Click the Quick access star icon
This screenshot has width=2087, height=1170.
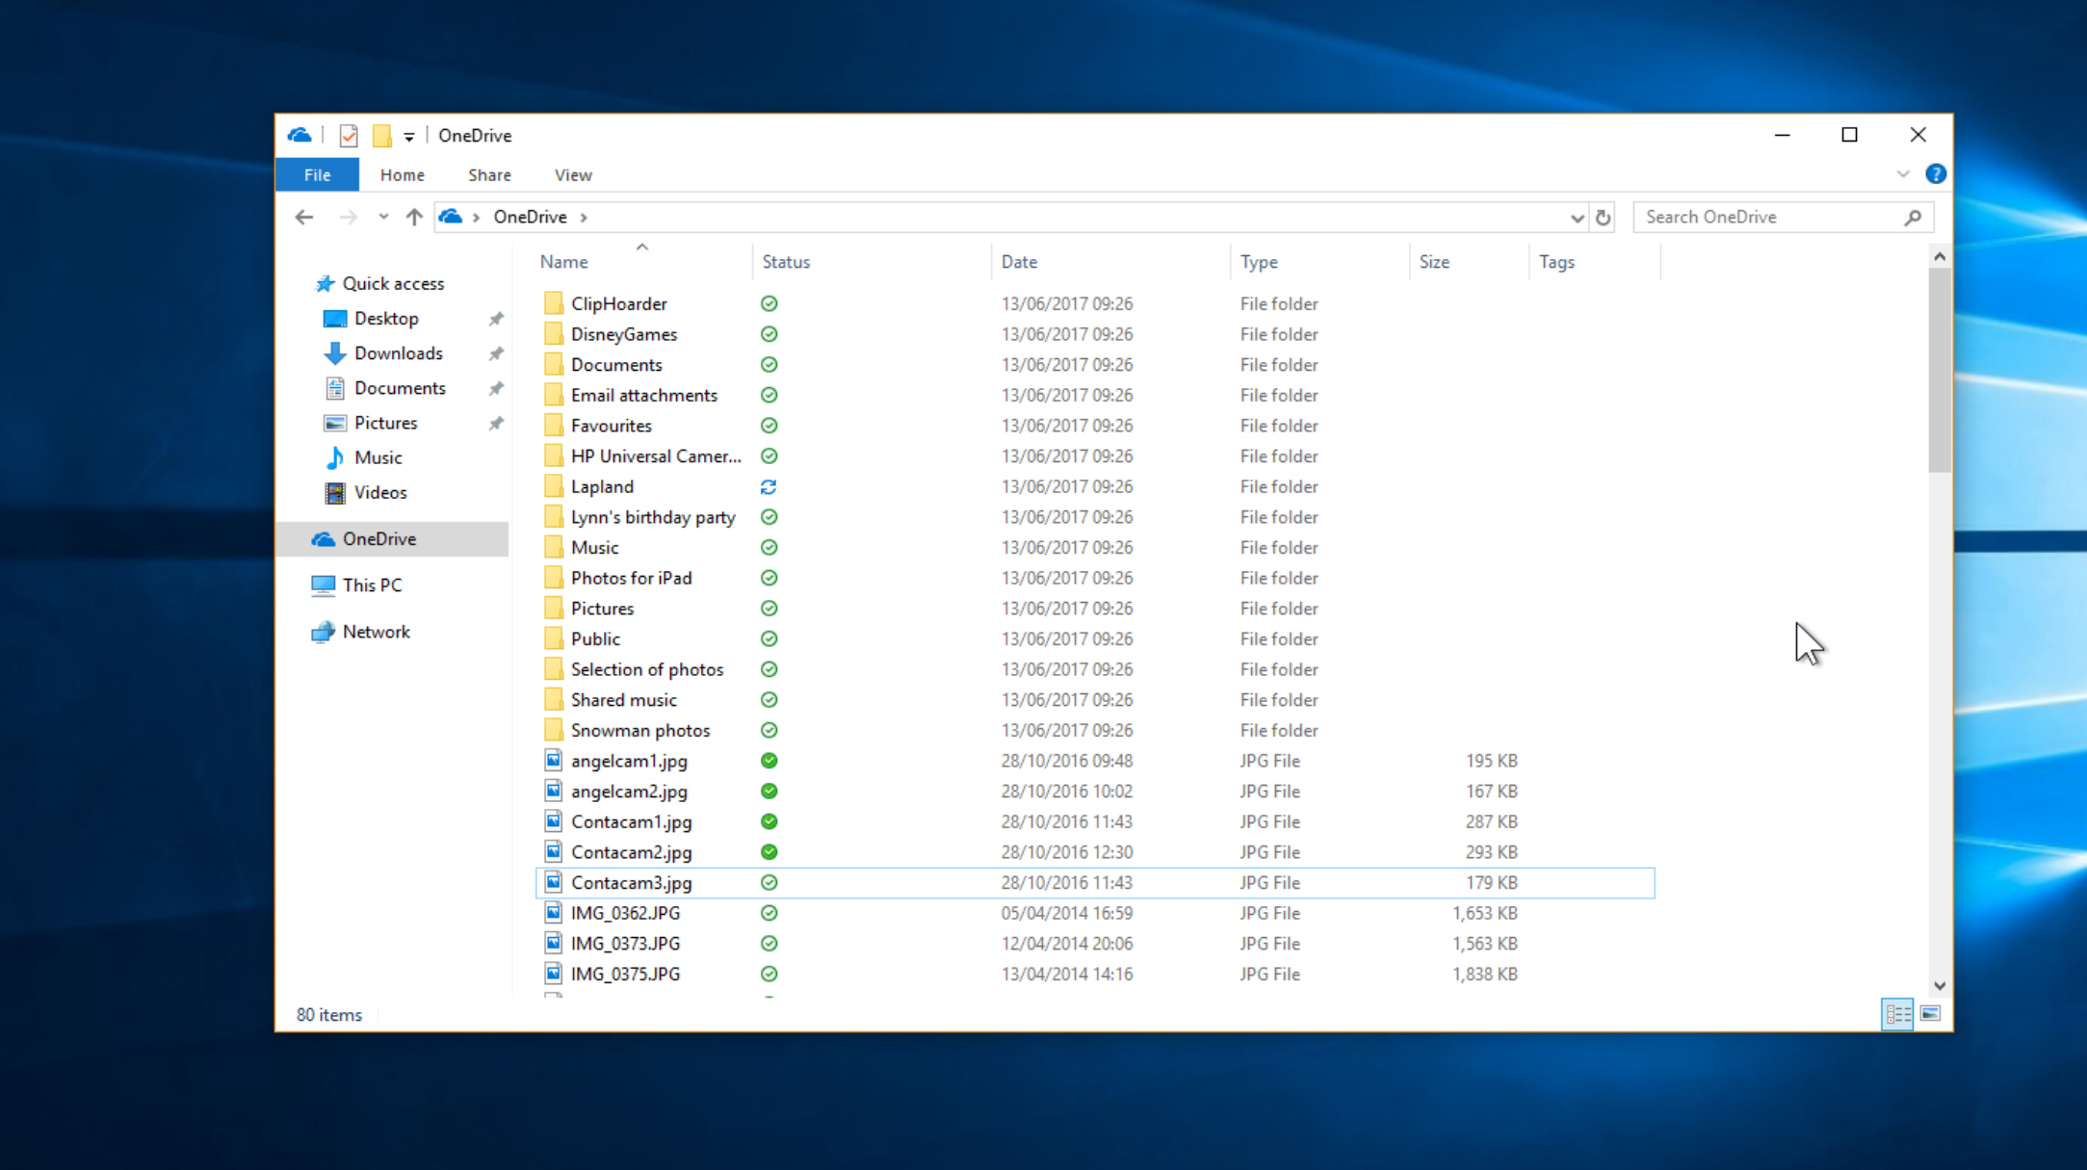323,282
